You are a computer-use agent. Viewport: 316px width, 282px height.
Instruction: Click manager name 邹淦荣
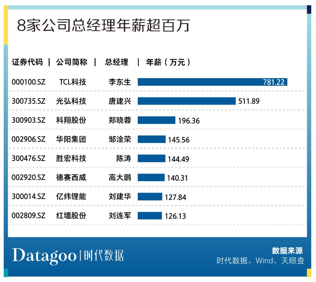120,139
